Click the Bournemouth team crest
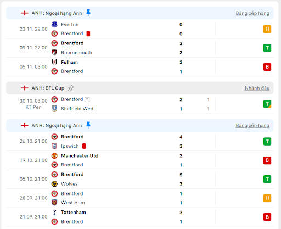 coord(54,53)
